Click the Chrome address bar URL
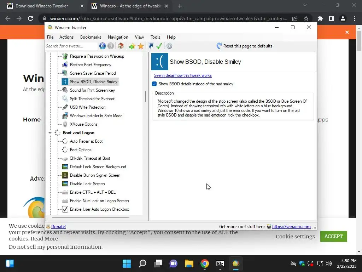 click(x=169, y=18)
